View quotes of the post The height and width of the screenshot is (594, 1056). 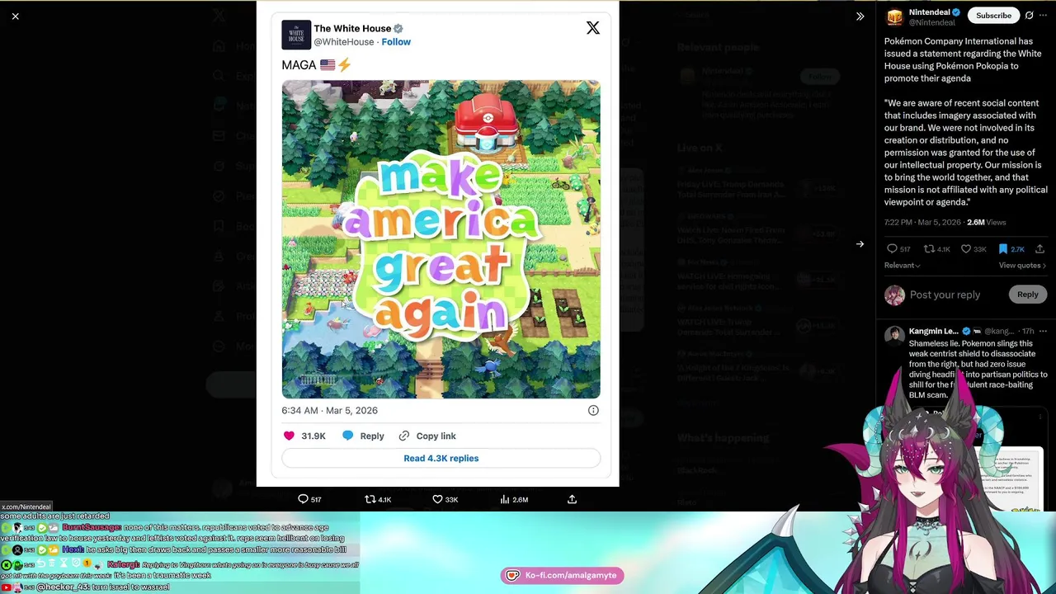point(1022,266)
